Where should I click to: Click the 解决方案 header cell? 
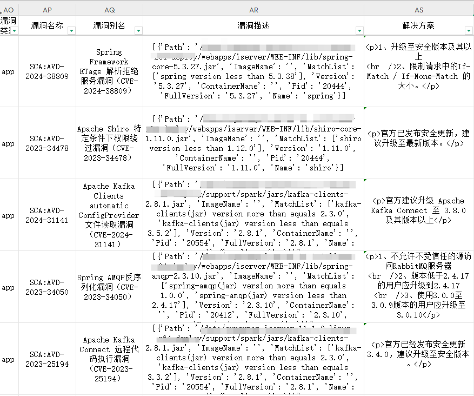coord(419,25)
